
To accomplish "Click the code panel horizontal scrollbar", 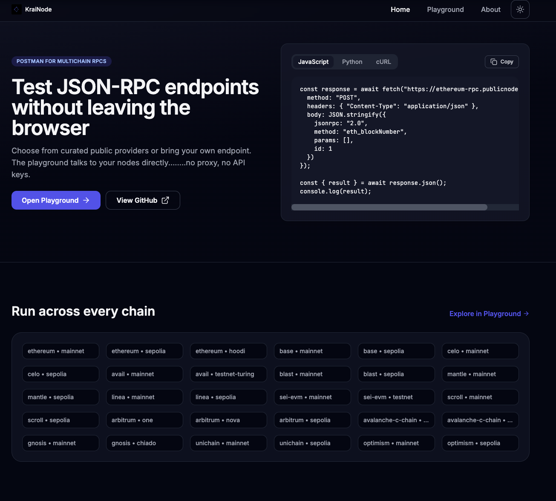I will pos(389,207).
